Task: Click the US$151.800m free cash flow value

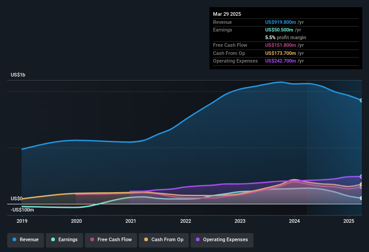Action: point(280,45)
